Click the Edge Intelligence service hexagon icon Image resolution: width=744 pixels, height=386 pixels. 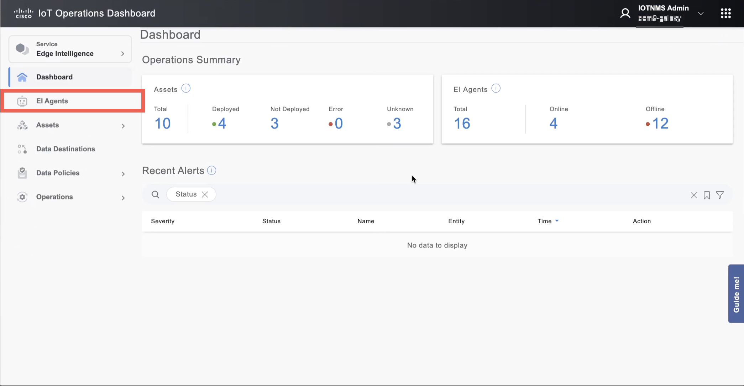click(x=22, y=49)
